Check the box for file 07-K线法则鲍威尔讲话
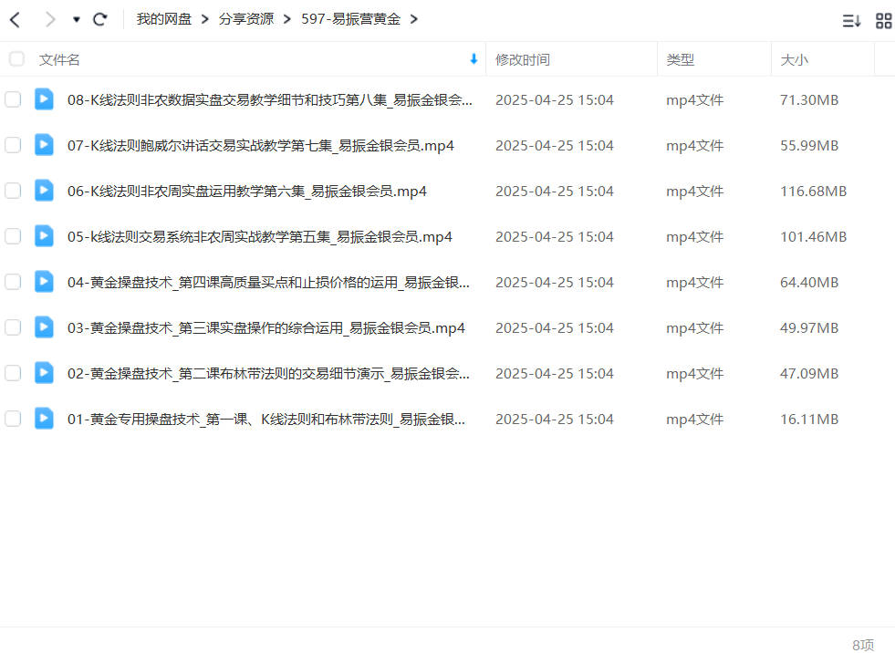The width and height of the screenshot is (895, 653). coord(13,145)
